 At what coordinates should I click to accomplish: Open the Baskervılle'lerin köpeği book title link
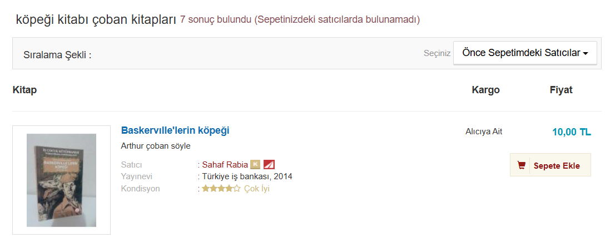tap(175, 130)
